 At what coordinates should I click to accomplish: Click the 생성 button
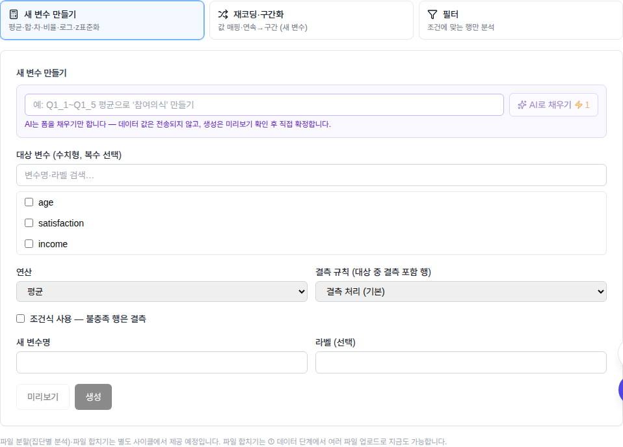tap(94, 396)
